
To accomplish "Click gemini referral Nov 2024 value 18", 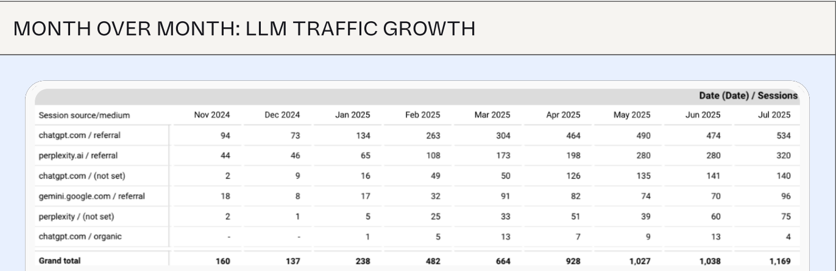I will (225, 196).
